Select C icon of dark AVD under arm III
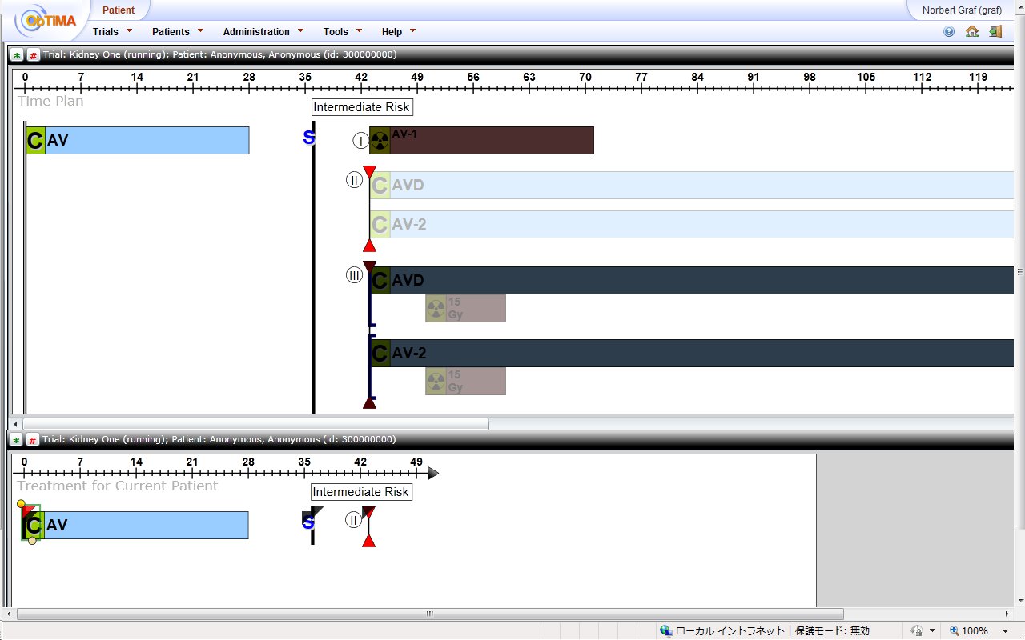The width and height of the screenshot is (1025, 640). click(x=380, y=281)
